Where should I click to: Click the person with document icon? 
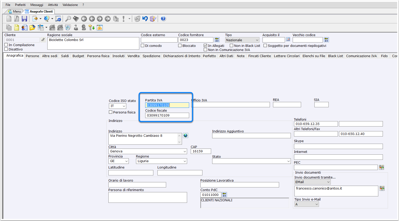pyautogui.click(x=25, y=27)
